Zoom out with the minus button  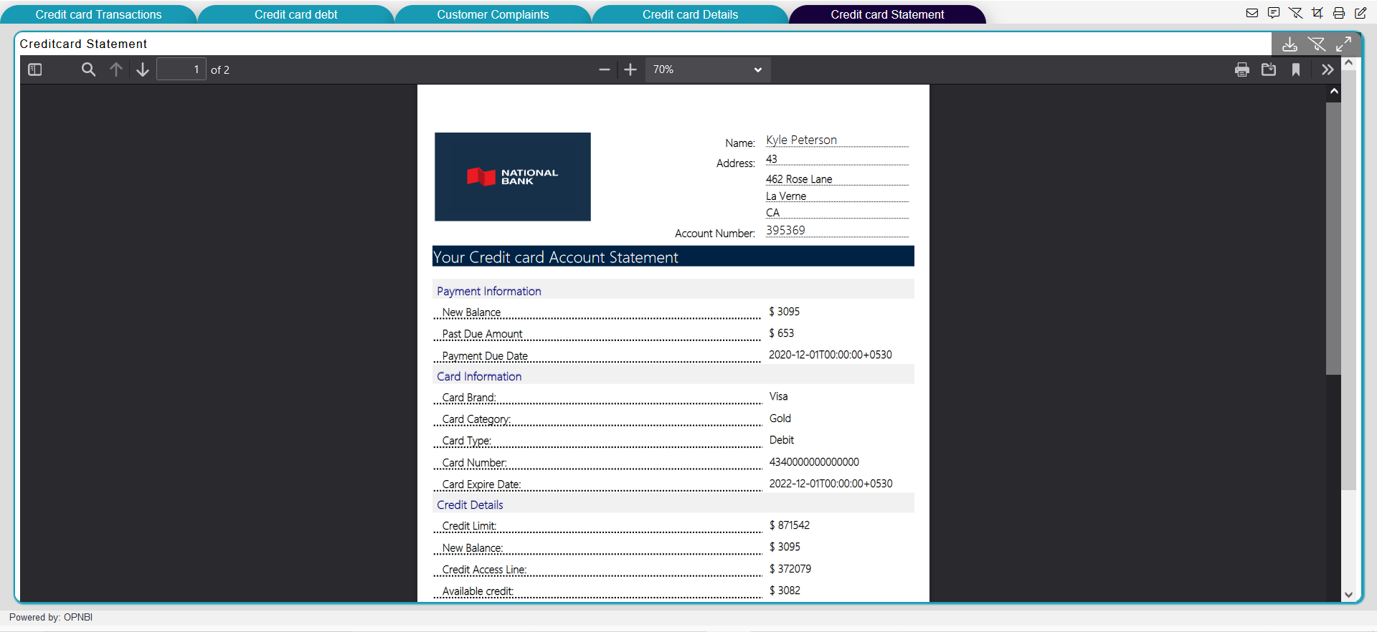(604, 70)
